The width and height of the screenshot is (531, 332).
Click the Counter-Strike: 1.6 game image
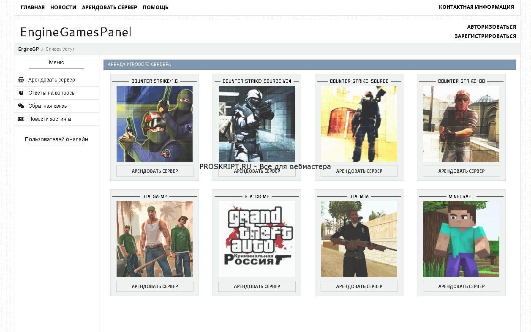coord(155,124)
